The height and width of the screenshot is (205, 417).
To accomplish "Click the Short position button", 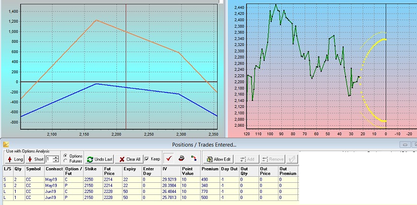I will [35, 159].
